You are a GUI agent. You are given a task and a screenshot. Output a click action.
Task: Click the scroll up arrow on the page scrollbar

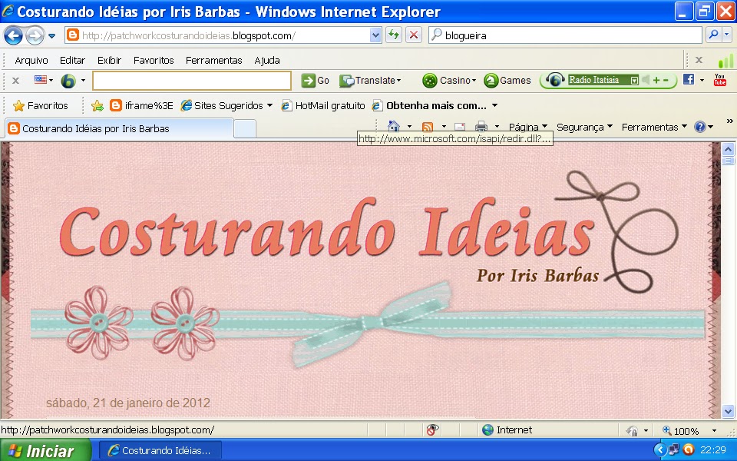click(x=728, y=150)
